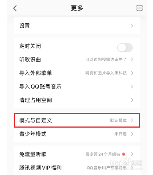Tap the red notification dot
The image size is (153, 175).
(x=123, y=154)
